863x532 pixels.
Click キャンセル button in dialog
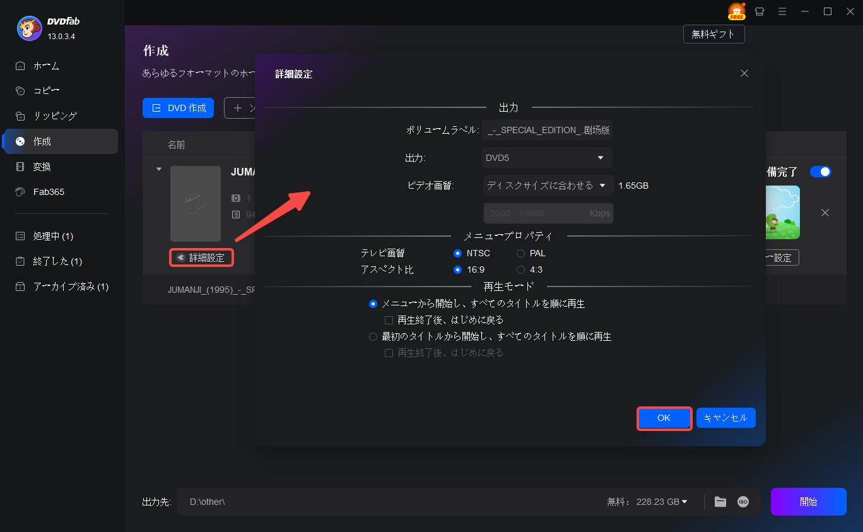[725, 418]
